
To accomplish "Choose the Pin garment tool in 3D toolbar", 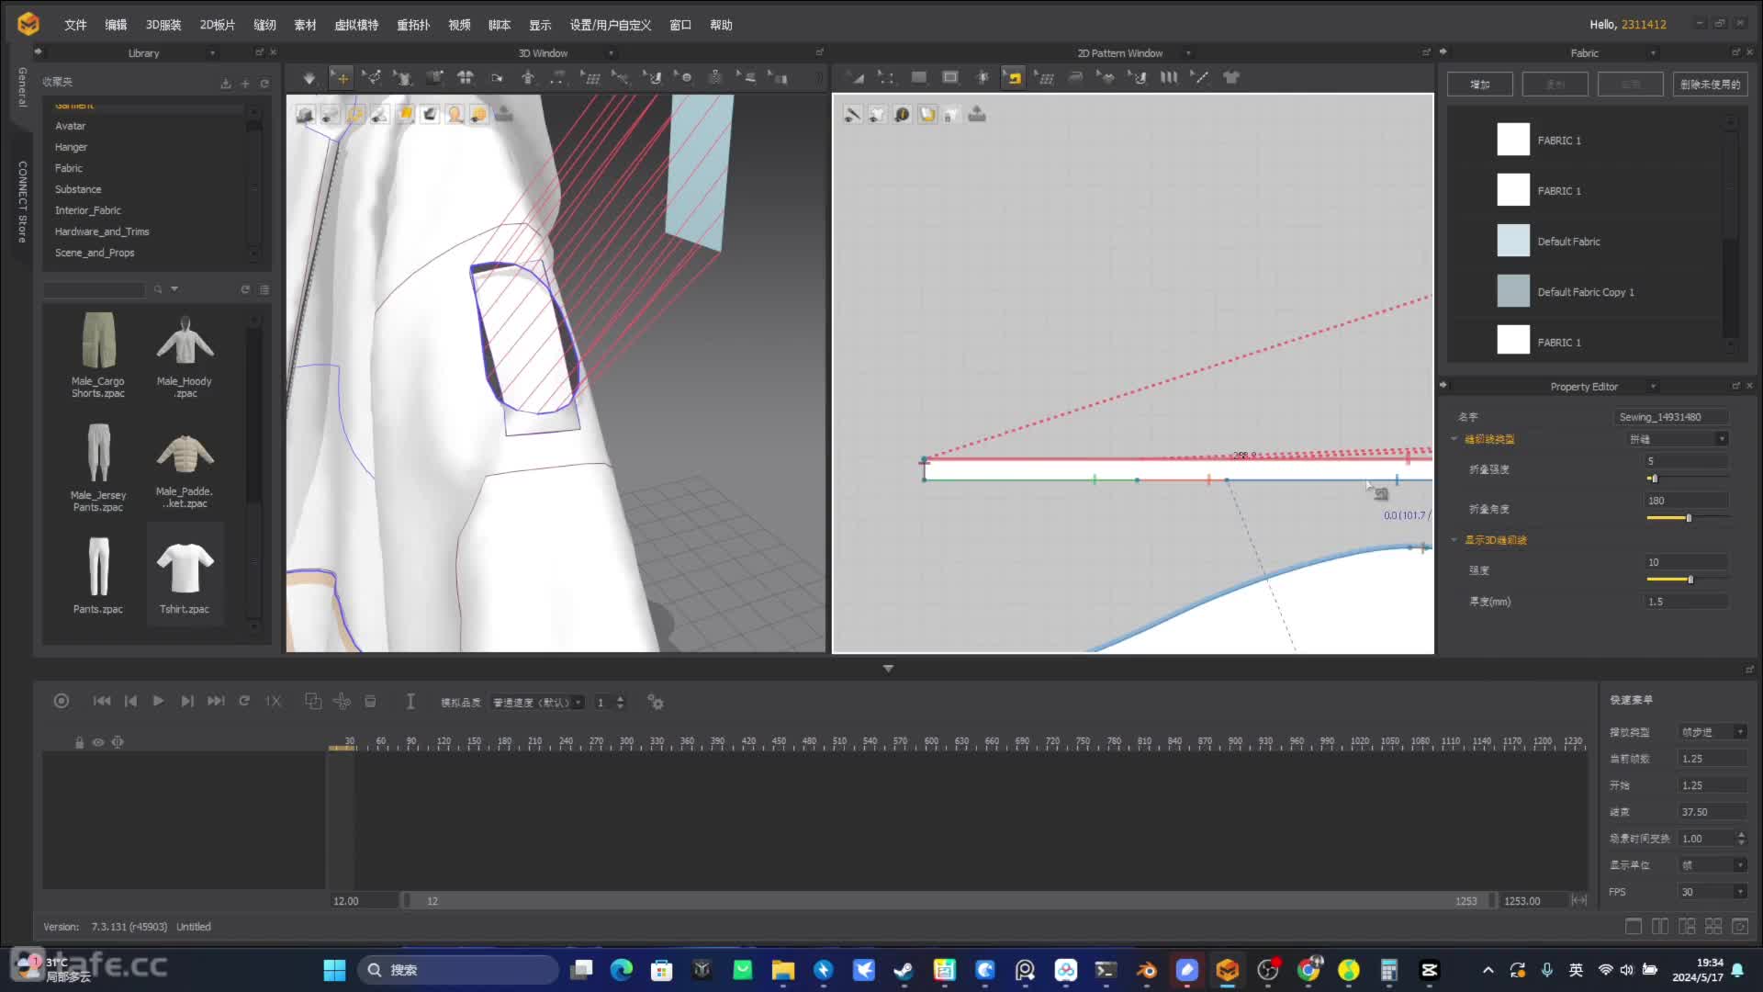I will 402,78.
